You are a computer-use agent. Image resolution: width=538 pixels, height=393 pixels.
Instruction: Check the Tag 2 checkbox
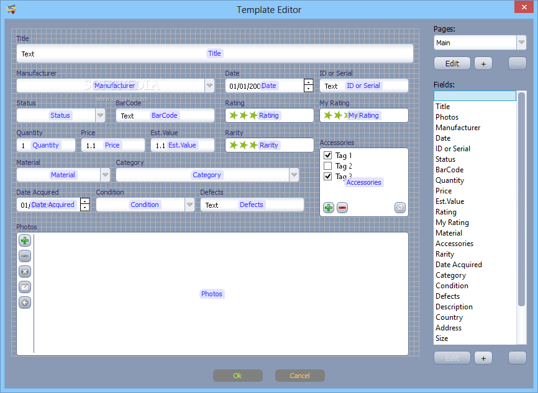327,166
